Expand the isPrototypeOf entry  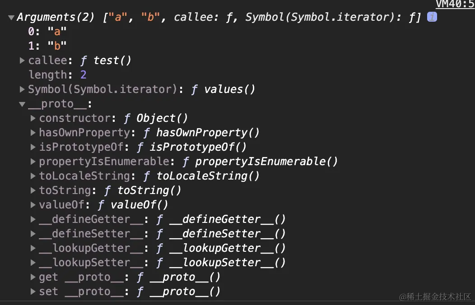pyautogui.click(x=33, y=147)
